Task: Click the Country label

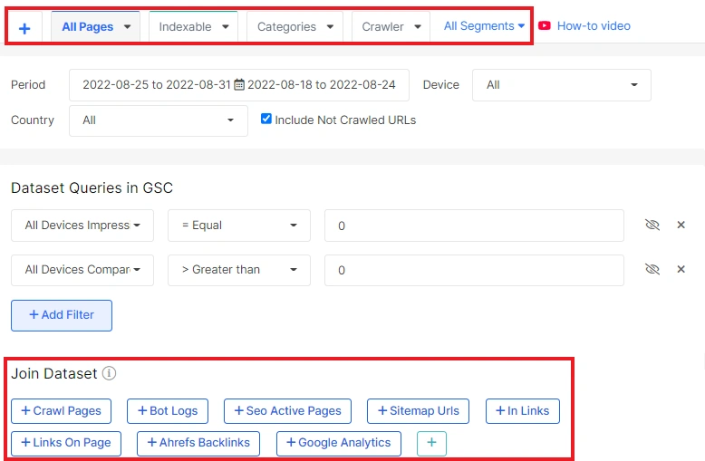Action: click(x=33, y=120)
